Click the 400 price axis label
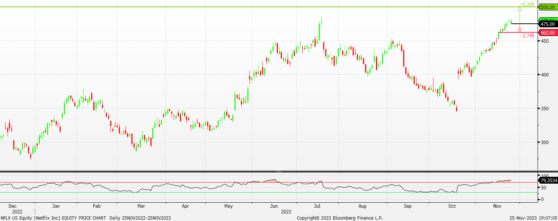558x221 pixels. 544,75
